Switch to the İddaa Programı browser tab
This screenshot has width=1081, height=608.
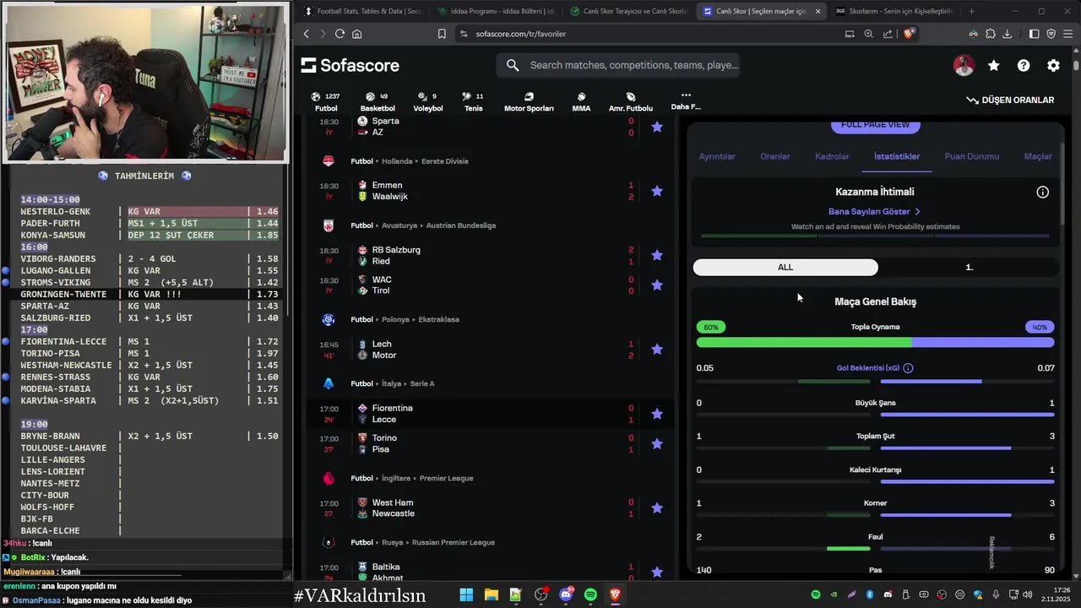[495, 11]
